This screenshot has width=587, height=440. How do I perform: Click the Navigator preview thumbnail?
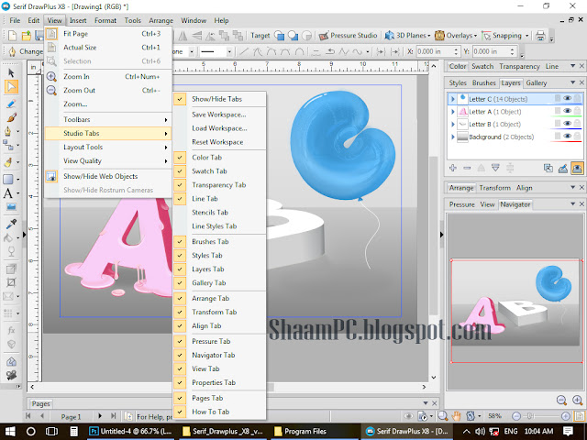click(x=516, y=311)
